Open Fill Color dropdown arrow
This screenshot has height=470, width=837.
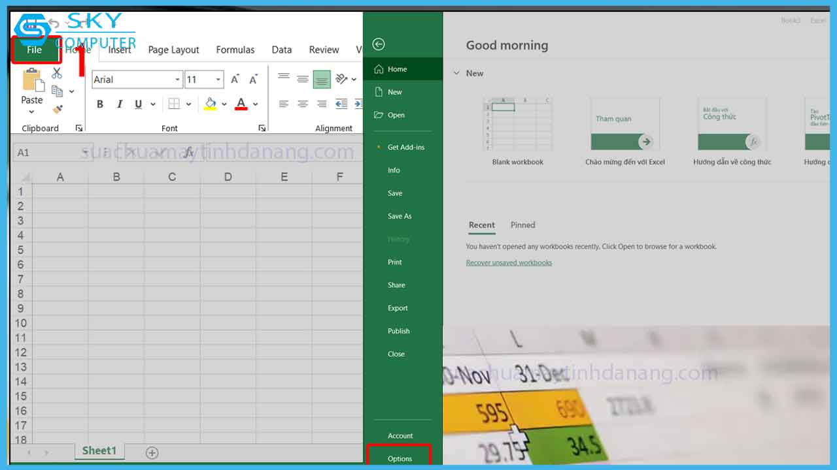click(224, 104)
